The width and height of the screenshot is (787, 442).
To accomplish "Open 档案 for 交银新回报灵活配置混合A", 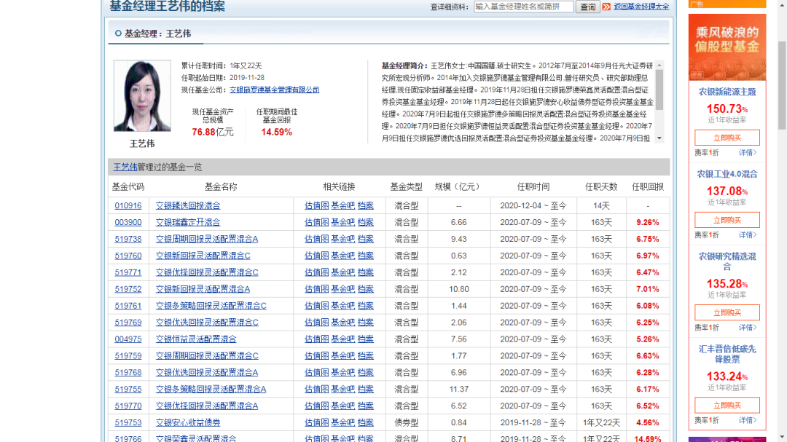I will 365,289.
